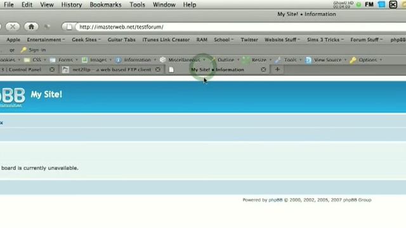The width and height of the screenshot is (406, 228).
Task: Go to the Home page button
Action: point(31,27)
